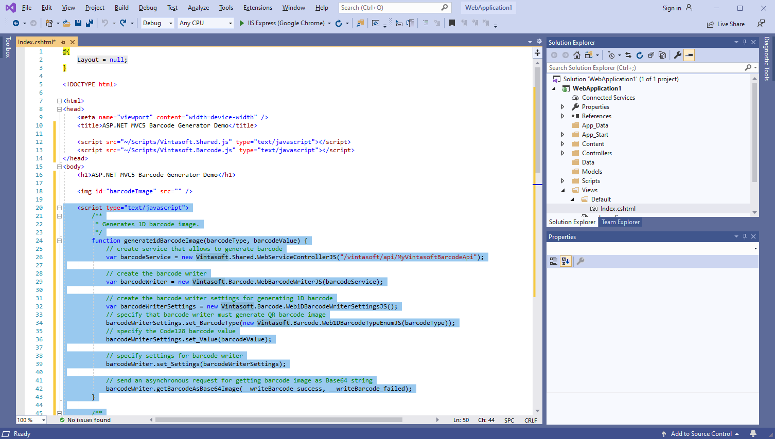This screenshot has width=775, height=439.
Task: Click the notifications bell in status bar
Action: (x=753, y=433)
